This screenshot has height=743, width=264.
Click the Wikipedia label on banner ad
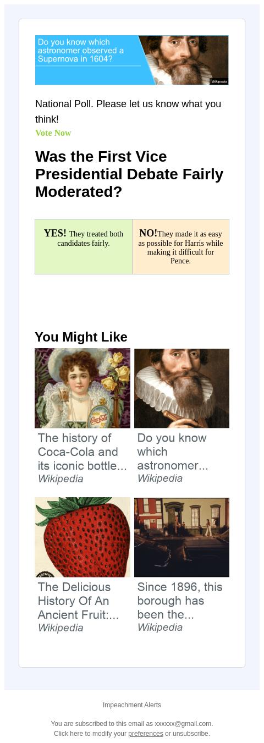pos(219,81)
